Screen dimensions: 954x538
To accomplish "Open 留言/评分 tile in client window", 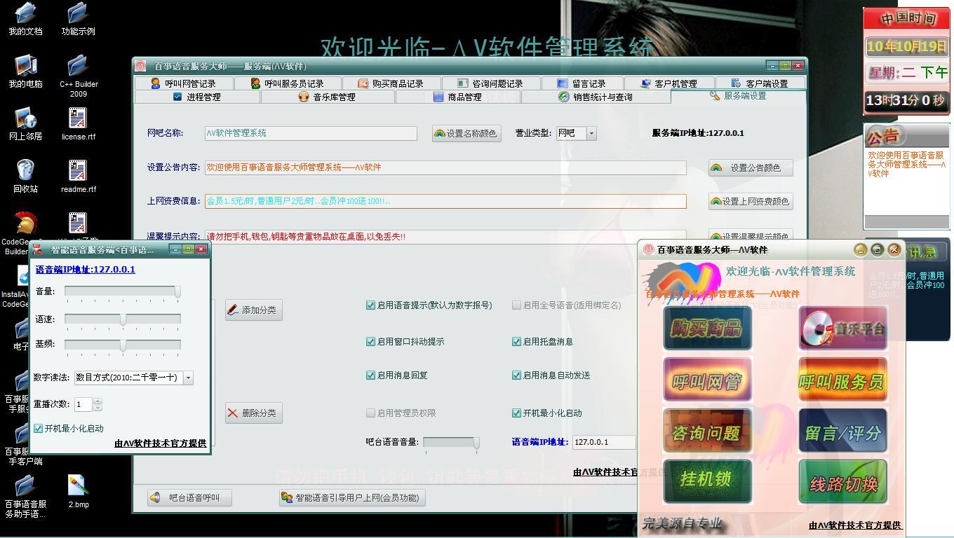I will pos(842,430).
